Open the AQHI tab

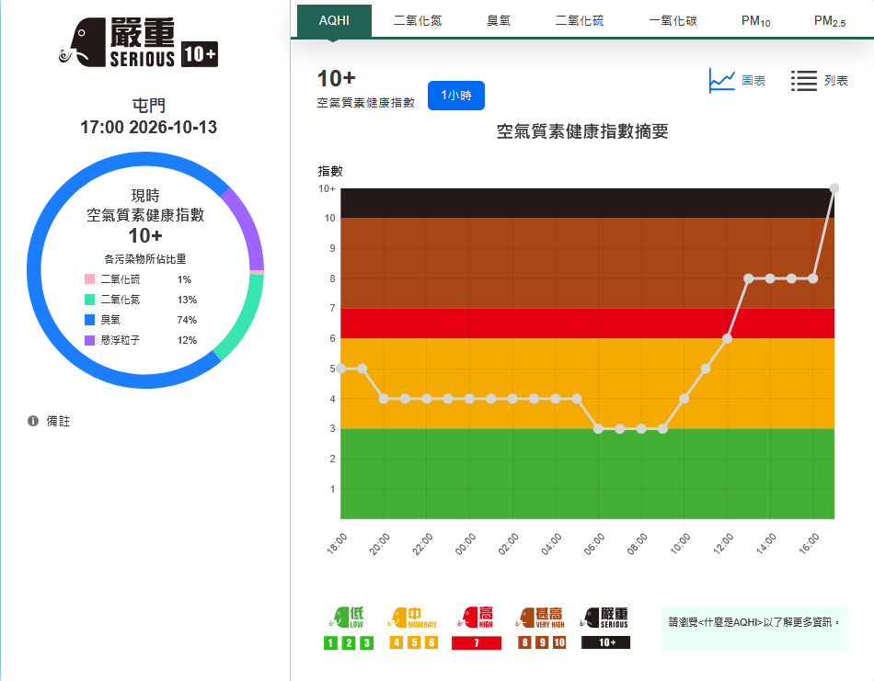tap(334, 20)
